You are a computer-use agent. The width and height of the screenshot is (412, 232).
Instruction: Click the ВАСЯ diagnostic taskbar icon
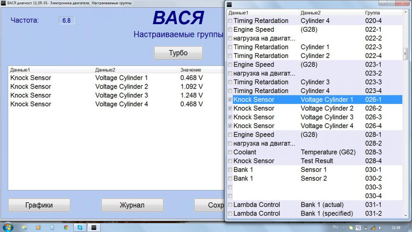[x=94, y=228]
